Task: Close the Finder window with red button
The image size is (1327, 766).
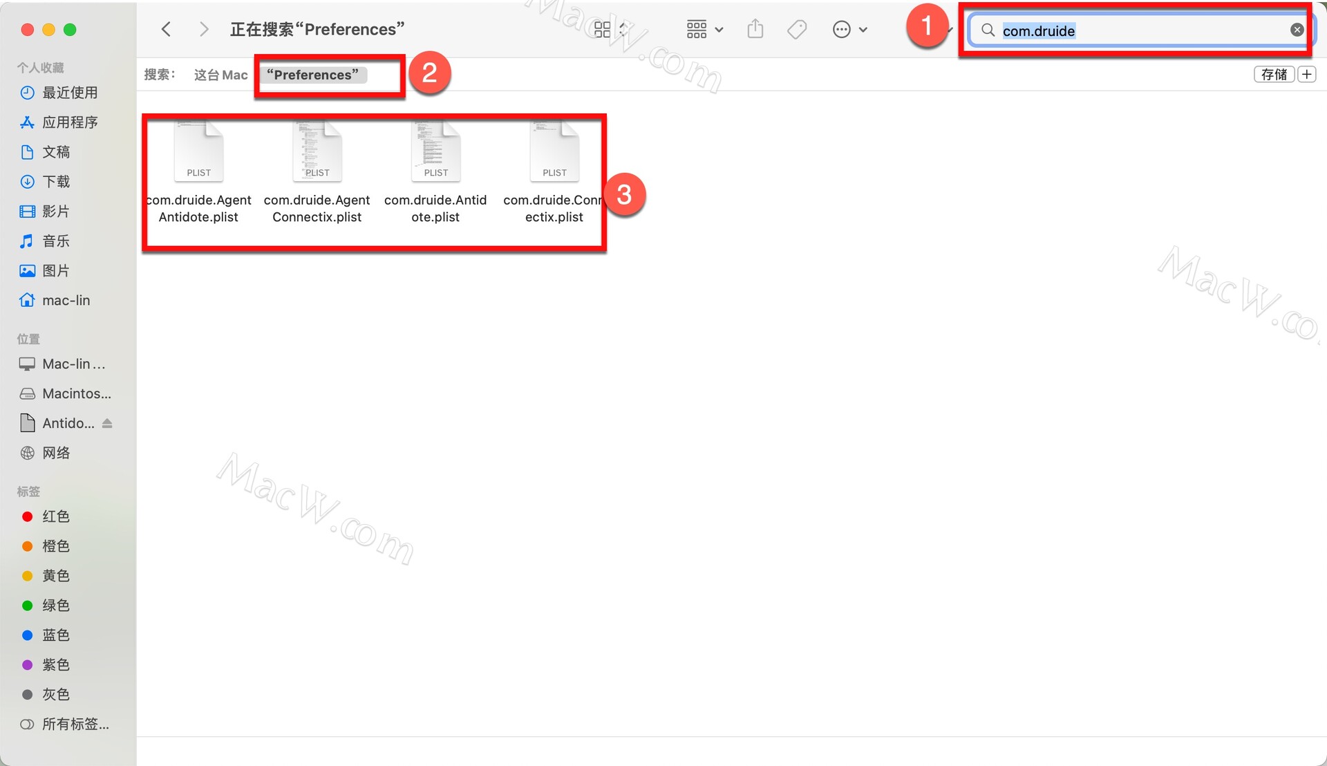Action: (x=28, y=29)
